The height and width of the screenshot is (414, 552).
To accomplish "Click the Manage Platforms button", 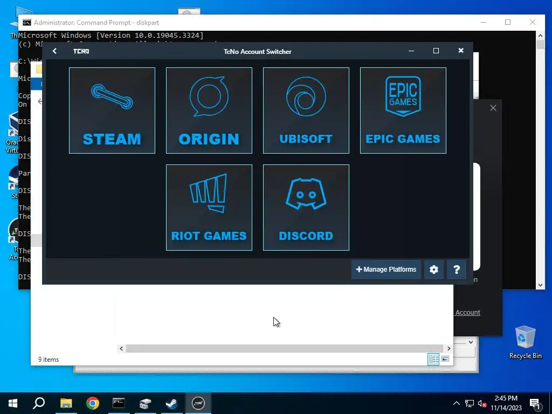I will pos(386,270).
